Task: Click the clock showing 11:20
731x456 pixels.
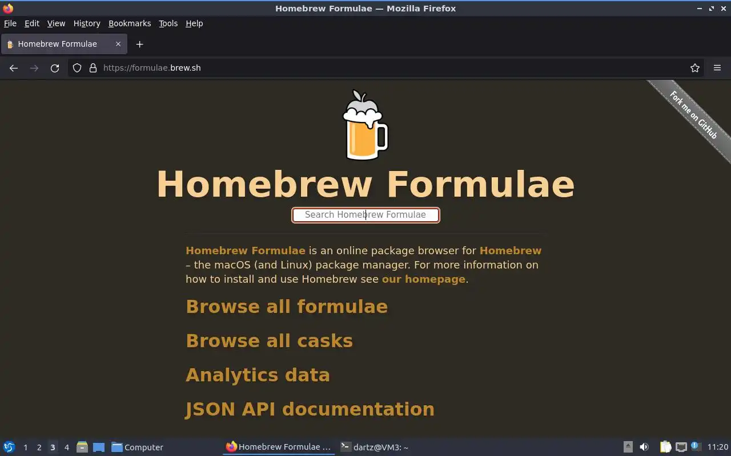Action: pyautogui.click(x=718, y=447)
